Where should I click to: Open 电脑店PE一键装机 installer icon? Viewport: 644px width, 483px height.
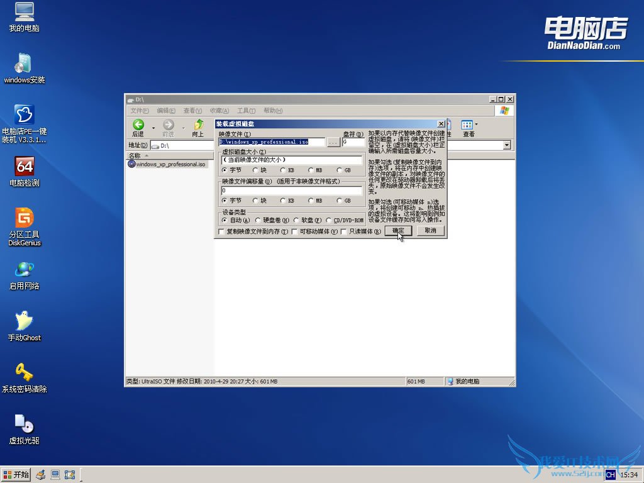(x=24, y=115)
